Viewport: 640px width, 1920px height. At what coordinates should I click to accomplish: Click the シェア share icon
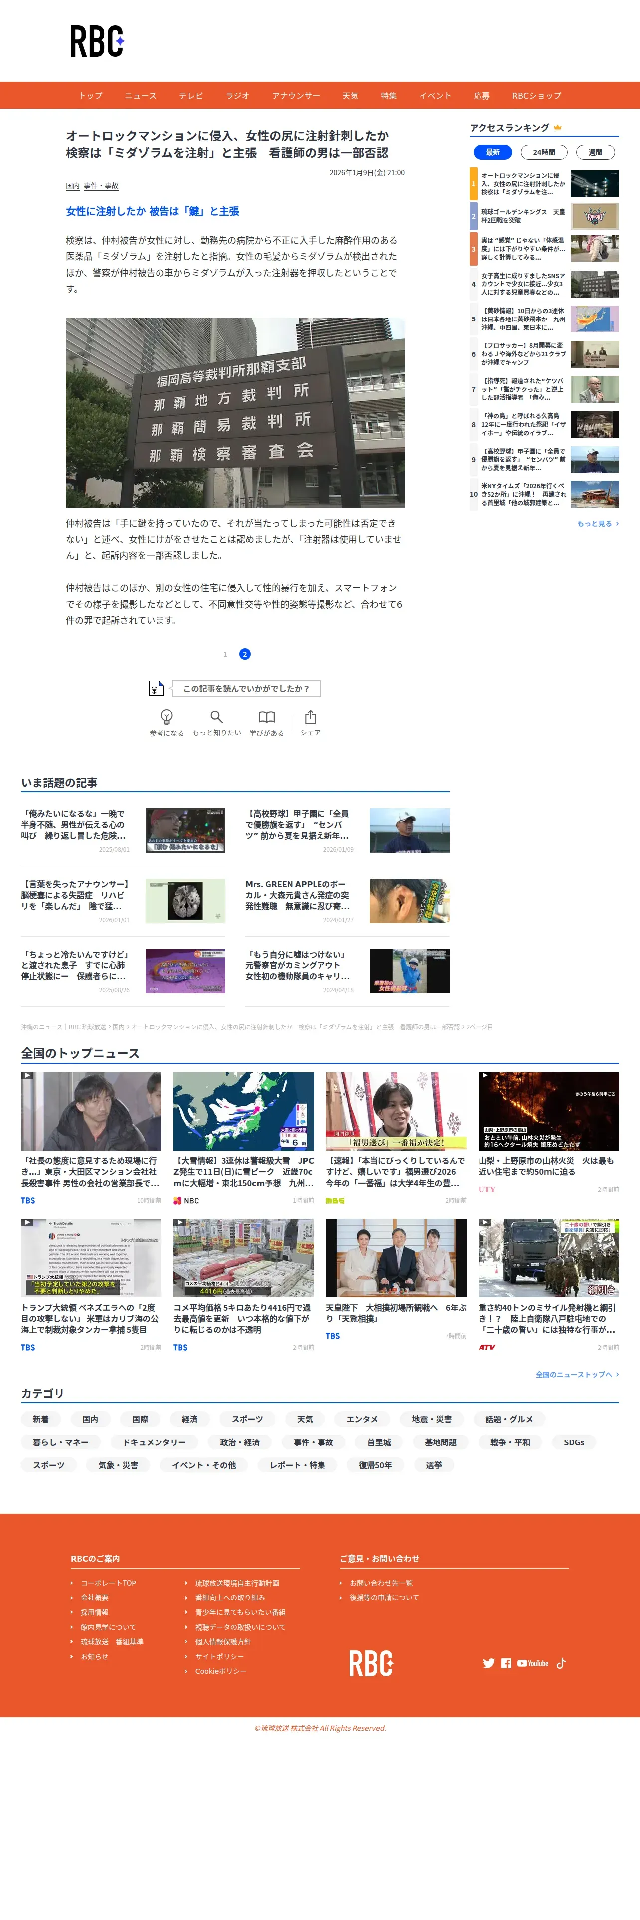pos(310,717)
